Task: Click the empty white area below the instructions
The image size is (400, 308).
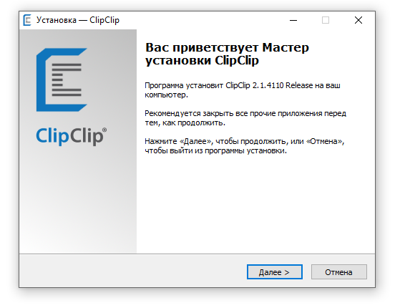Action: click(255, 204)
